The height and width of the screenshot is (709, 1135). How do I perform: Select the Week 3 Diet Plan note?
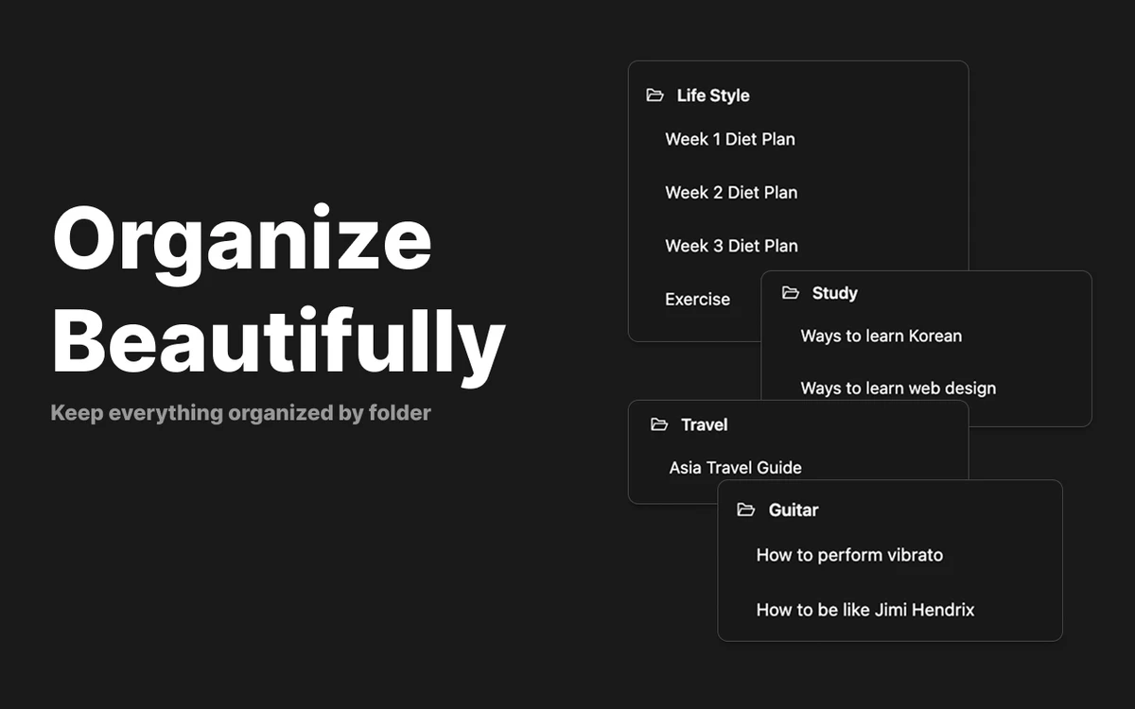[731, 246]
